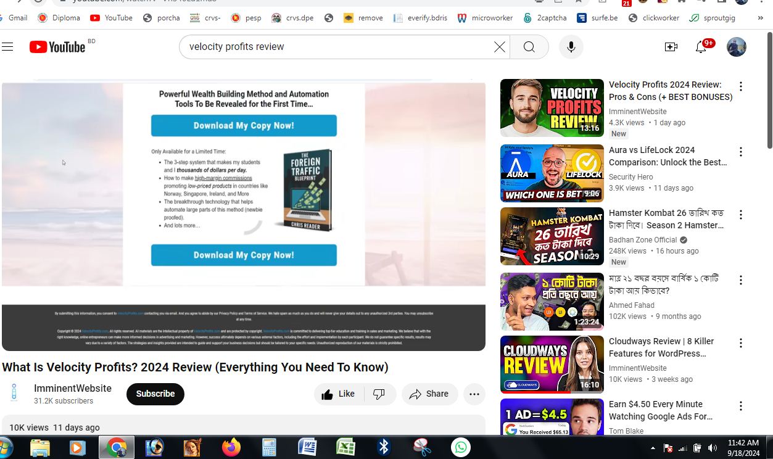This screenshot has width=773, height=459.
Task: Open the account avatar menu
Action: [737, 47]
